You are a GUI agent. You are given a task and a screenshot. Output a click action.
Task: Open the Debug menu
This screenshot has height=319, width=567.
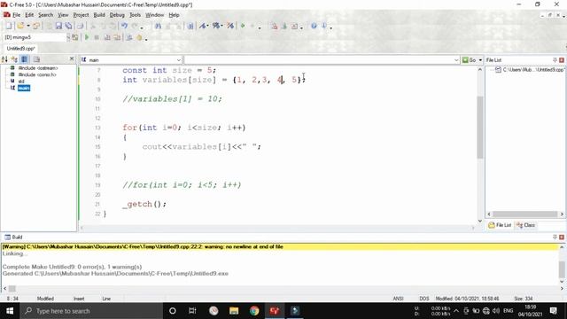pos(117,15)
